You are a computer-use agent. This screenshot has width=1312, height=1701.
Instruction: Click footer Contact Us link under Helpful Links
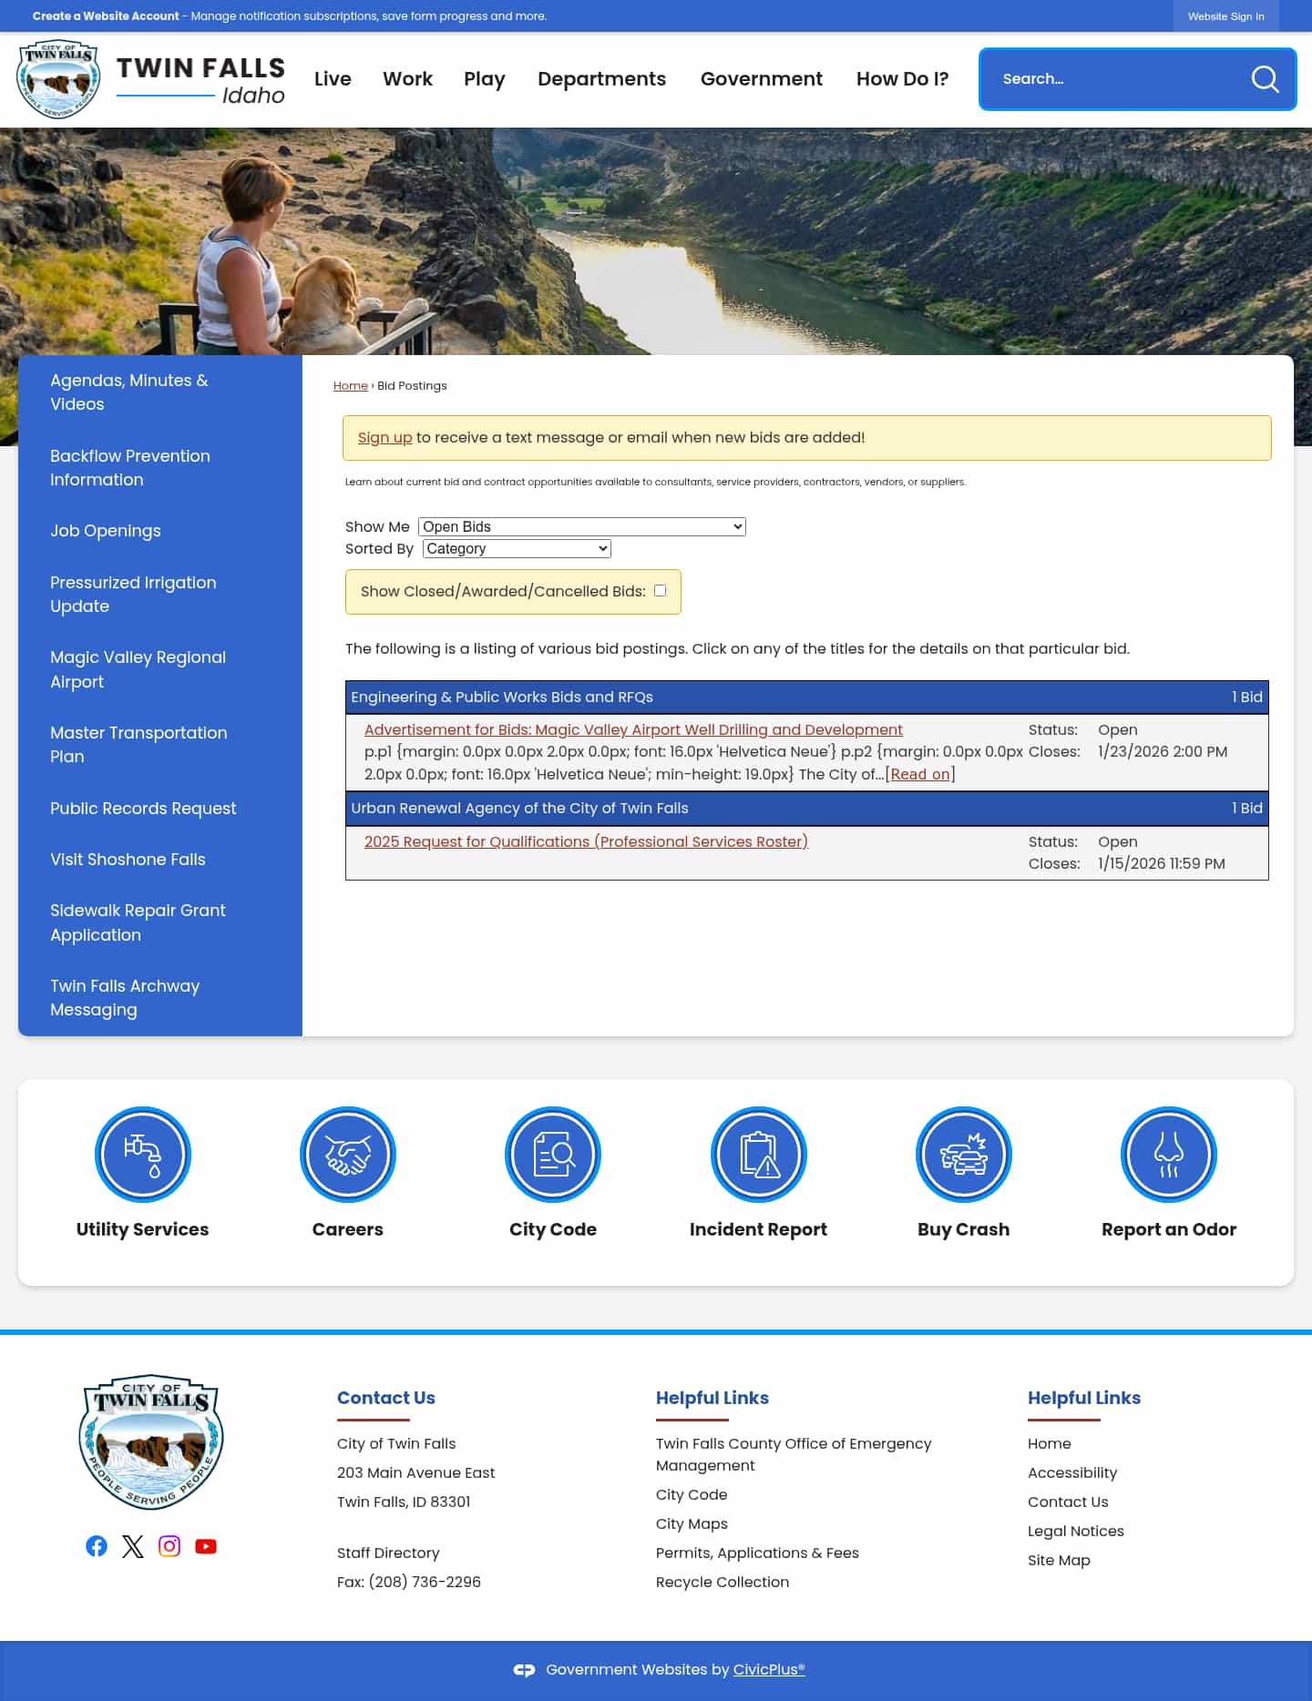click(x=1068, y=1502)
